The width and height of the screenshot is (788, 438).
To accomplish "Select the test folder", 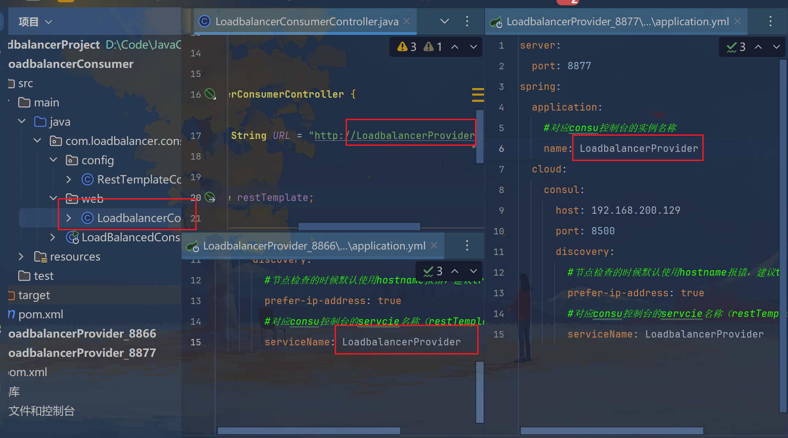I will point(36,276).
